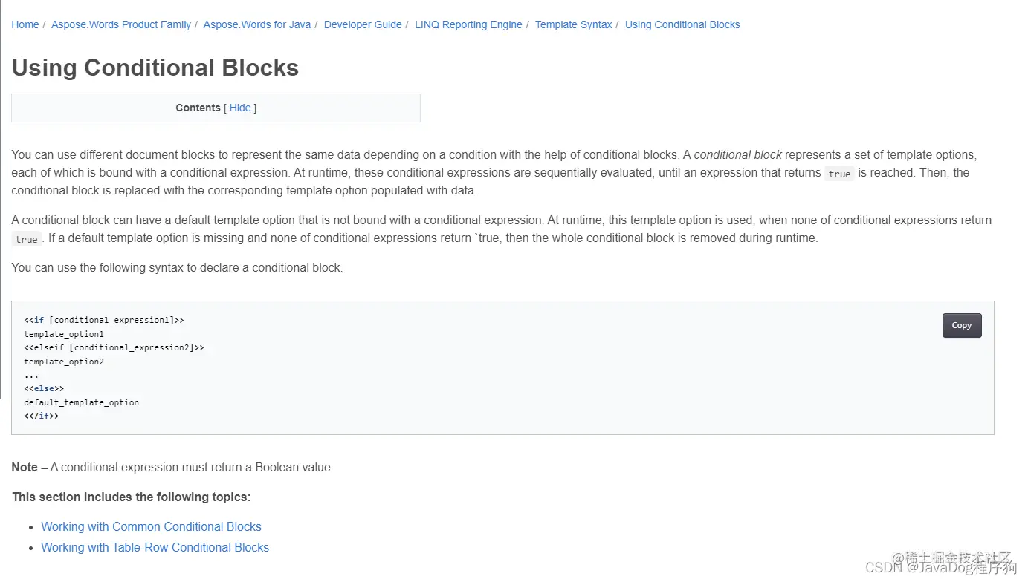Navigate to Aspose.Words for Java breadcrumb

pos(256,24)
